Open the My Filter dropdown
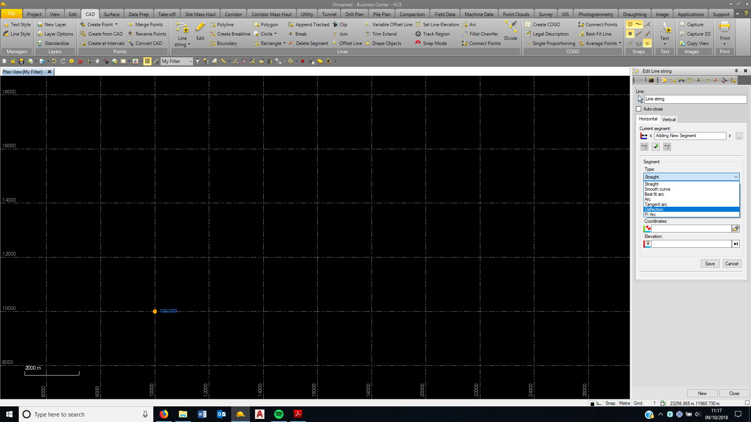This screenshot has width=751, height=422. (x=190, y=61)
